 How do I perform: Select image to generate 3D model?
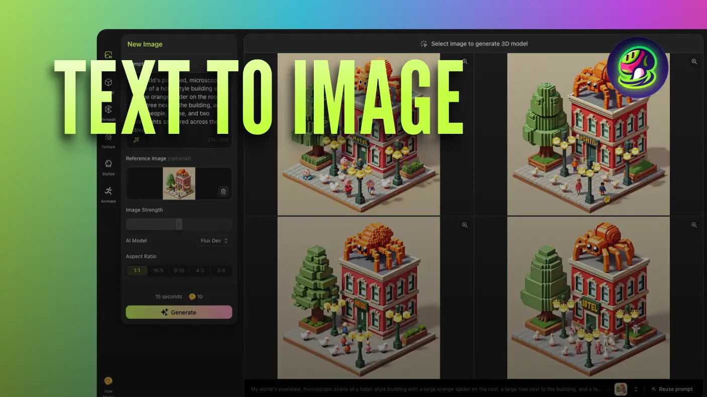(474, 44)
